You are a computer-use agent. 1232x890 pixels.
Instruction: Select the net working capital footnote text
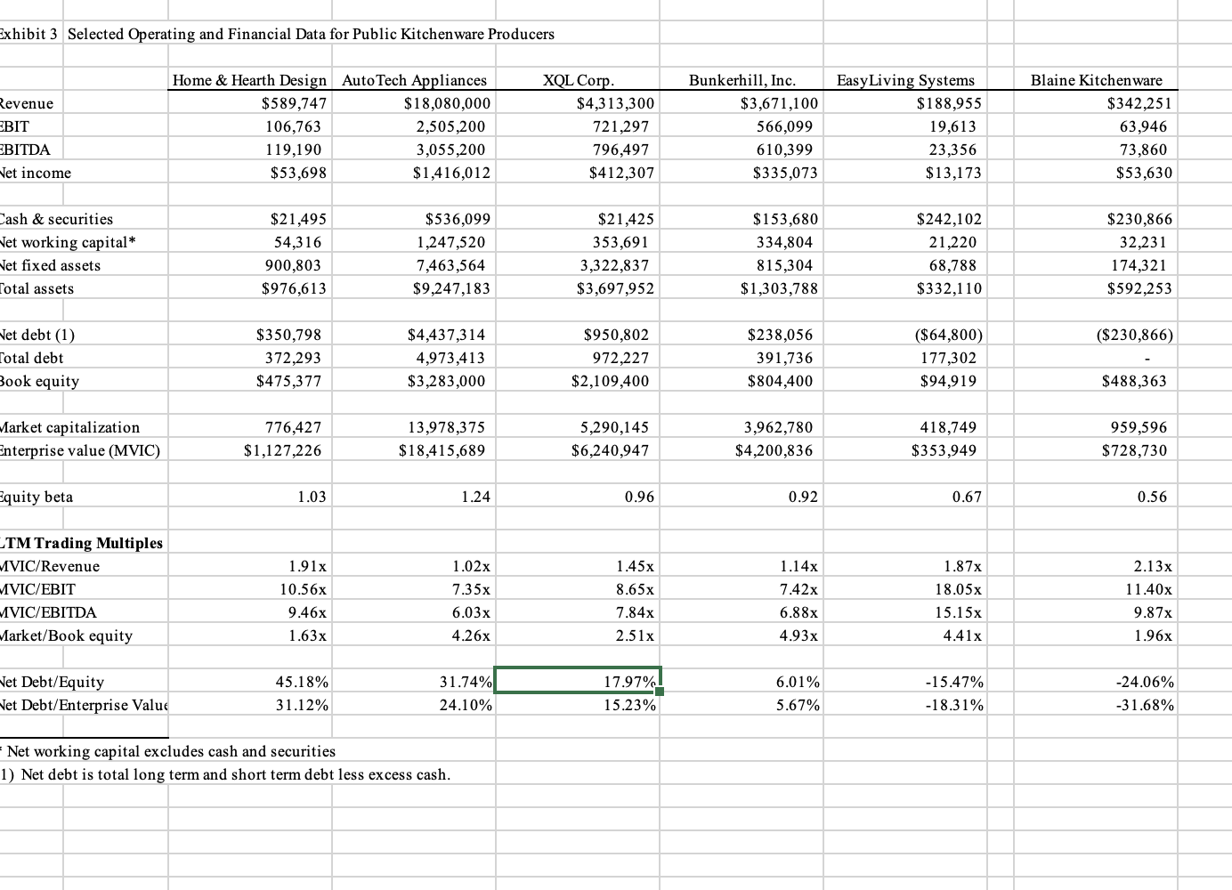pyautogui.click(x=169, y=751)
